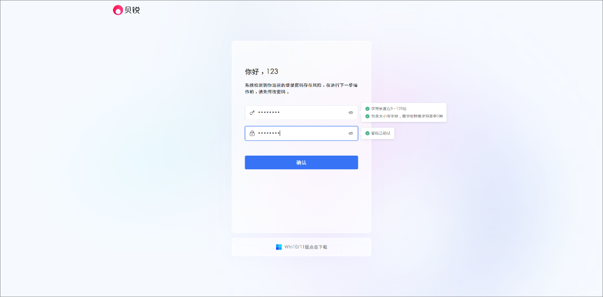
Task: Click the 密码已确认 status label
Action: [x=381, y=133]
